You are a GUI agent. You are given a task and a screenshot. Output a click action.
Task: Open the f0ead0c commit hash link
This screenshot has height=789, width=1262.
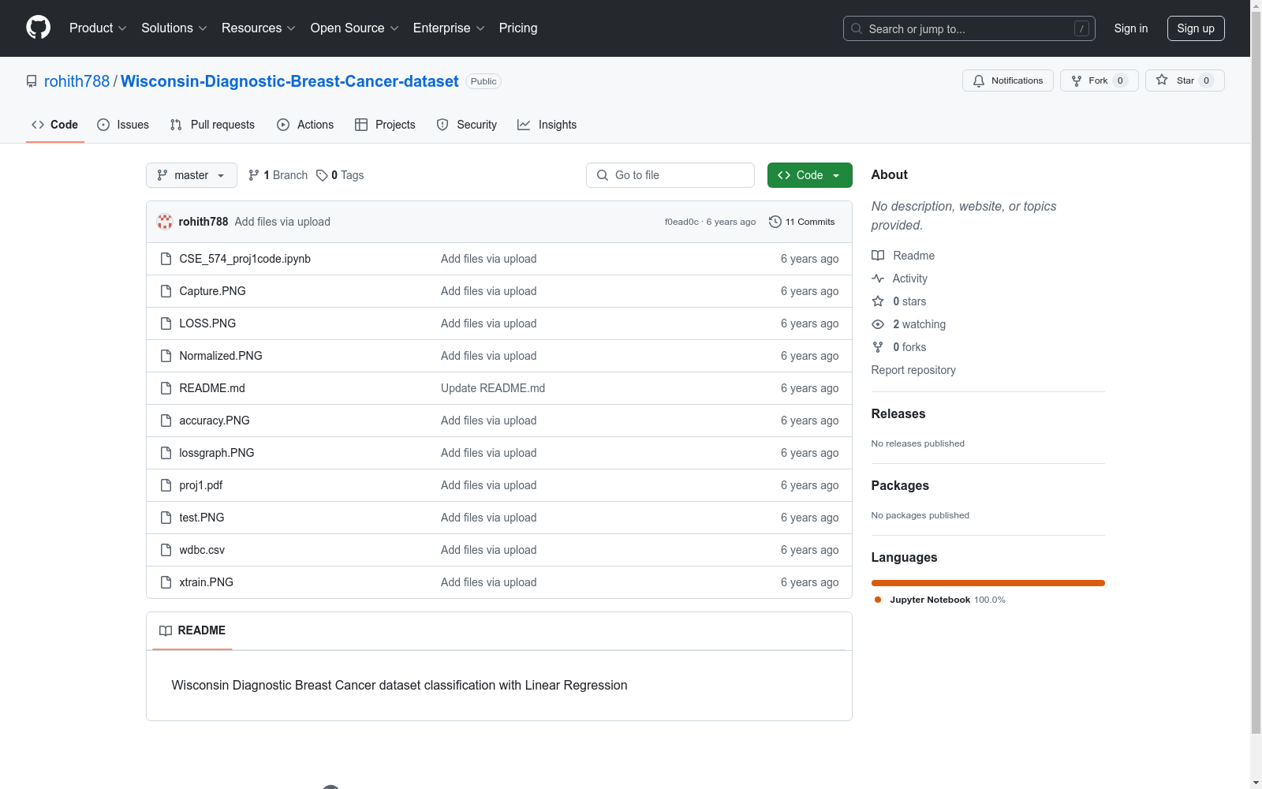(x=681, y=222)
